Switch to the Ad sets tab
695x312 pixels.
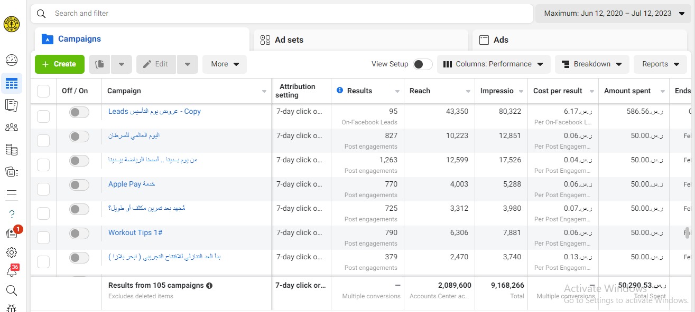(x=361, y=40)
